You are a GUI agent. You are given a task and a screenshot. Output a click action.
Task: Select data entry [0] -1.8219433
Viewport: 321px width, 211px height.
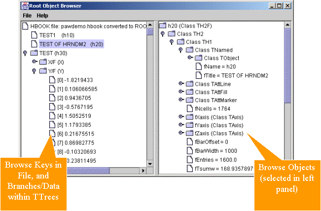(75, 79)
